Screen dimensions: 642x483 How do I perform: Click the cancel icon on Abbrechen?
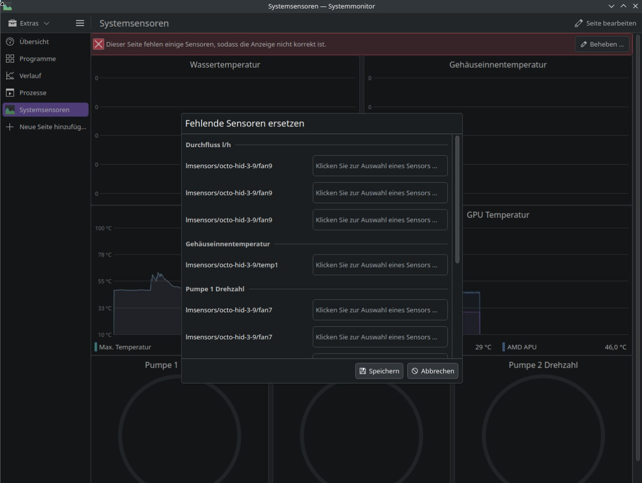click(415, 371)
